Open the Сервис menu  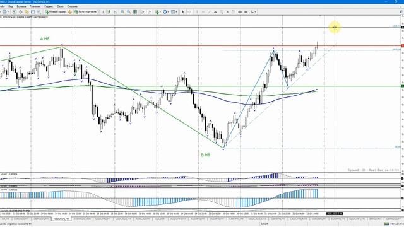(49, 6)
